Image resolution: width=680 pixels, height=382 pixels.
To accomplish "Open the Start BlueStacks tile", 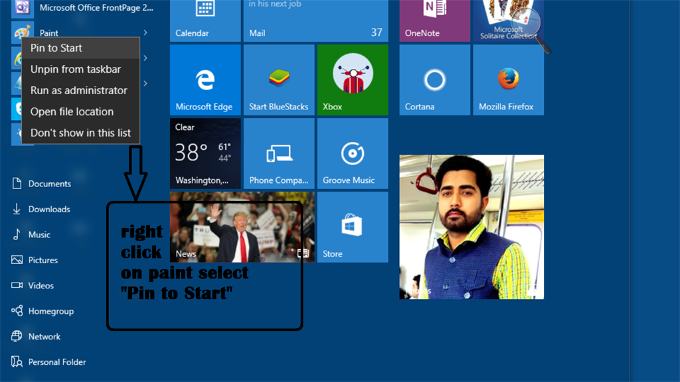I will (279, 80).
